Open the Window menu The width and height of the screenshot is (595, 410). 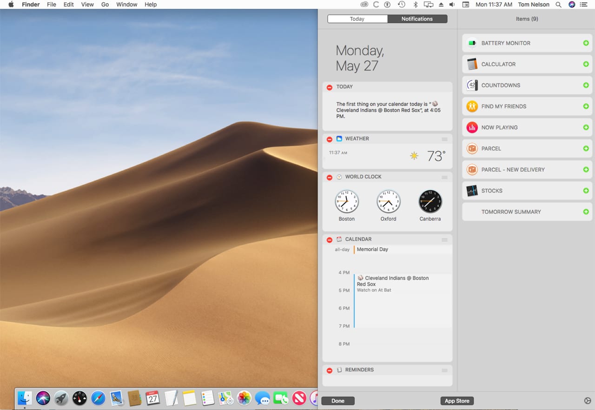126,4
